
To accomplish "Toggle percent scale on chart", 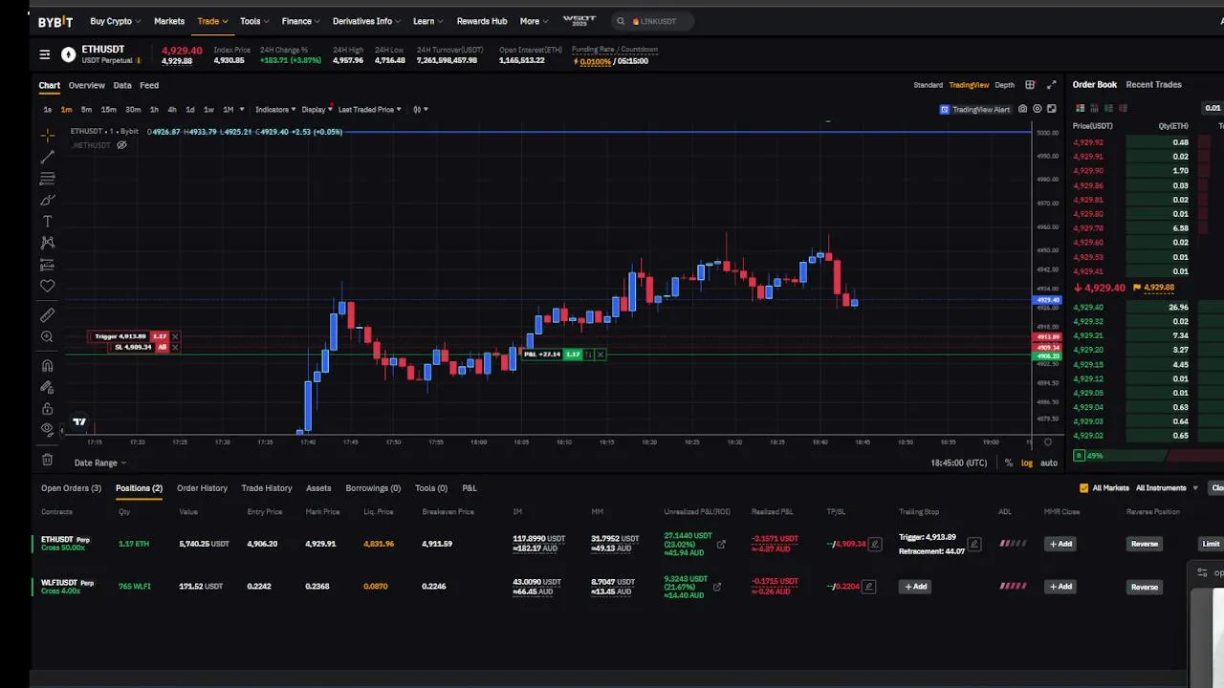I will (1008, 462).
